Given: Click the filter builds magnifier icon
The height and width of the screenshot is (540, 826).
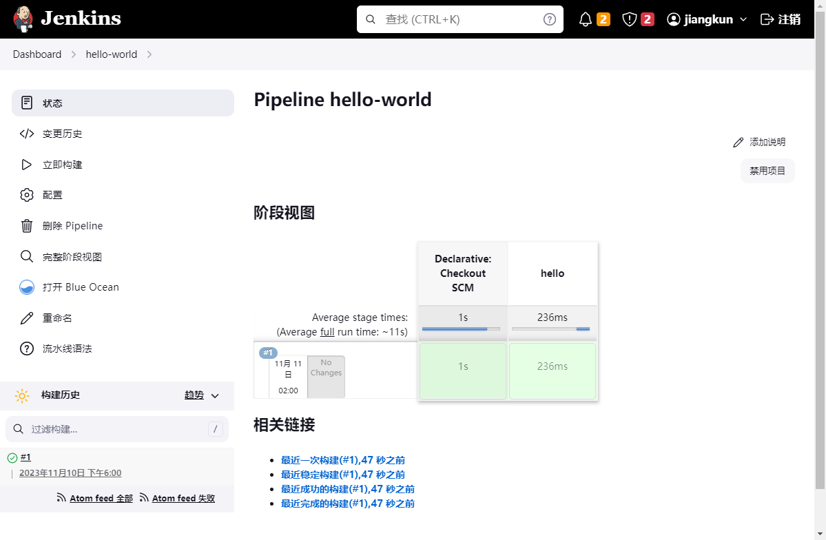Looking at the screenshot, I should (x=19, y=429).
